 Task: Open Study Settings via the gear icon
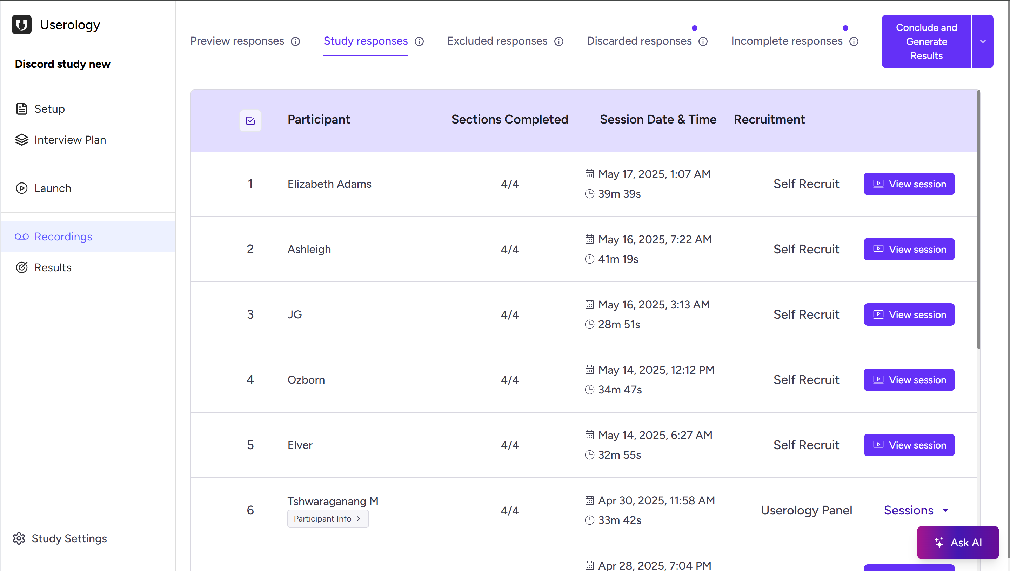tap(19, 538)
